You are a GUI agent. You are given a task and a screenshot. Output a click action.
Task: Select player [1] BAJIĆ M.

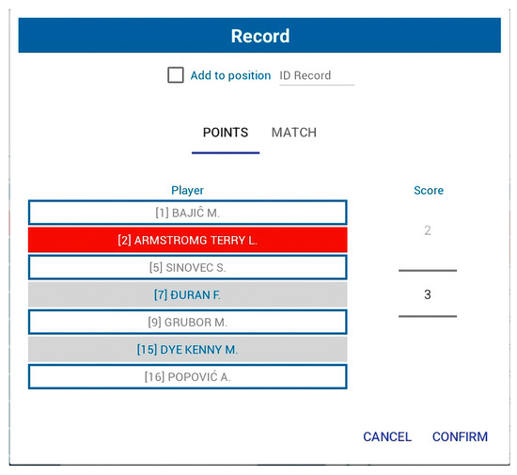point(188,213)
